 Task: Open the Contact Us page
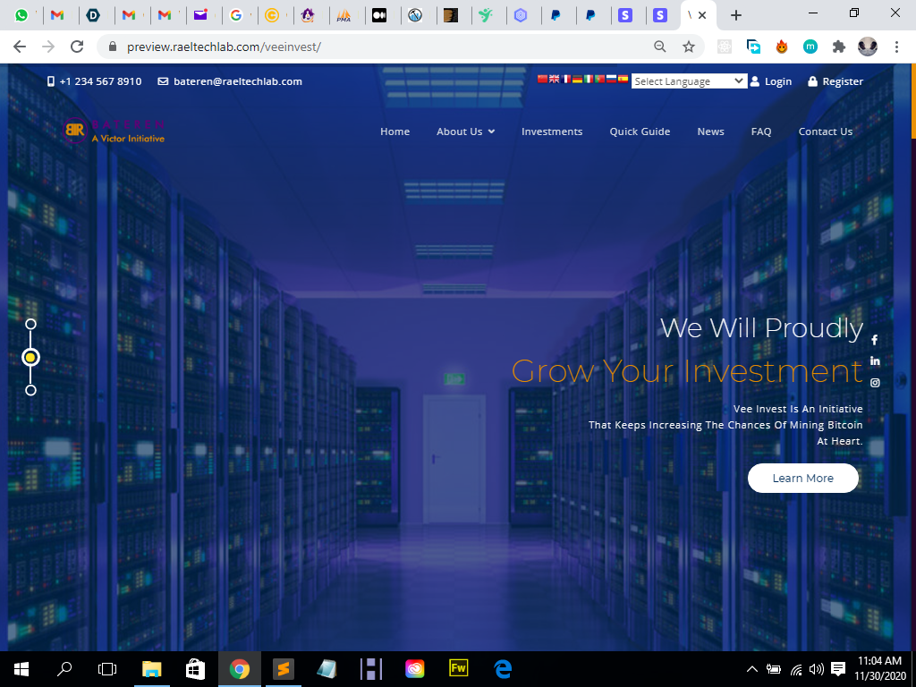[826, 131]
